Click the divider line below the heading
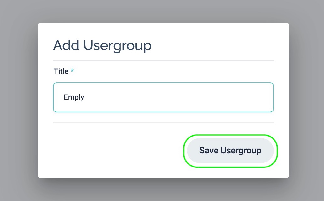The height and width of the screenshot is (201, 324). tap(163, 60)
